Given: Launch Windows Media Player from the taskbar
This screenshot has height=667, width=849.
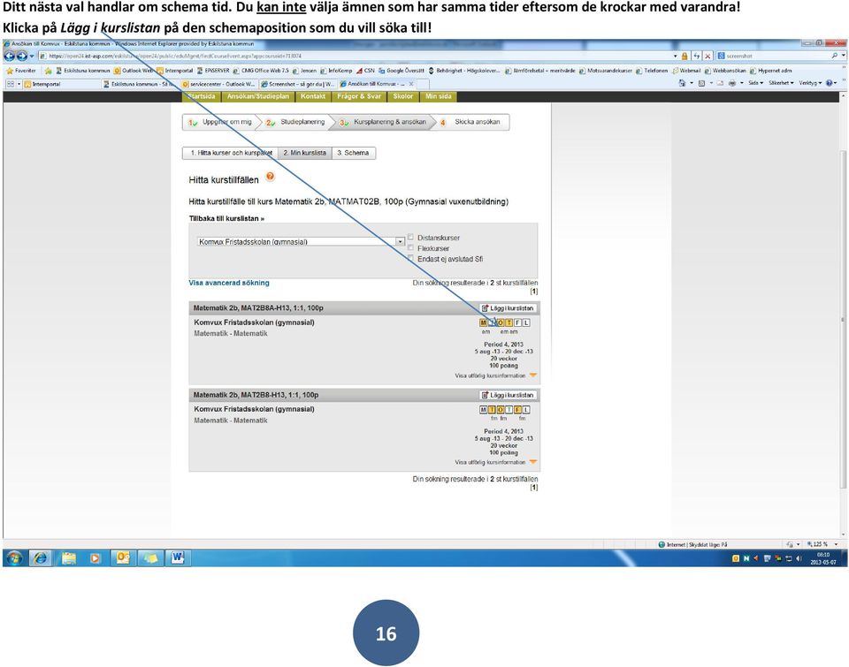Looking at the screenshot, I should pyautogui.click(x=96, y=557).
